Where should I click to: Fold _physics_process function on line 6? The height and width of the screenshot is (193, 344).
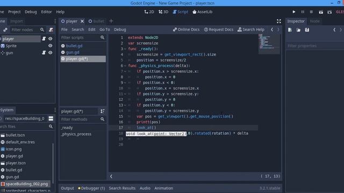[125, 66]
